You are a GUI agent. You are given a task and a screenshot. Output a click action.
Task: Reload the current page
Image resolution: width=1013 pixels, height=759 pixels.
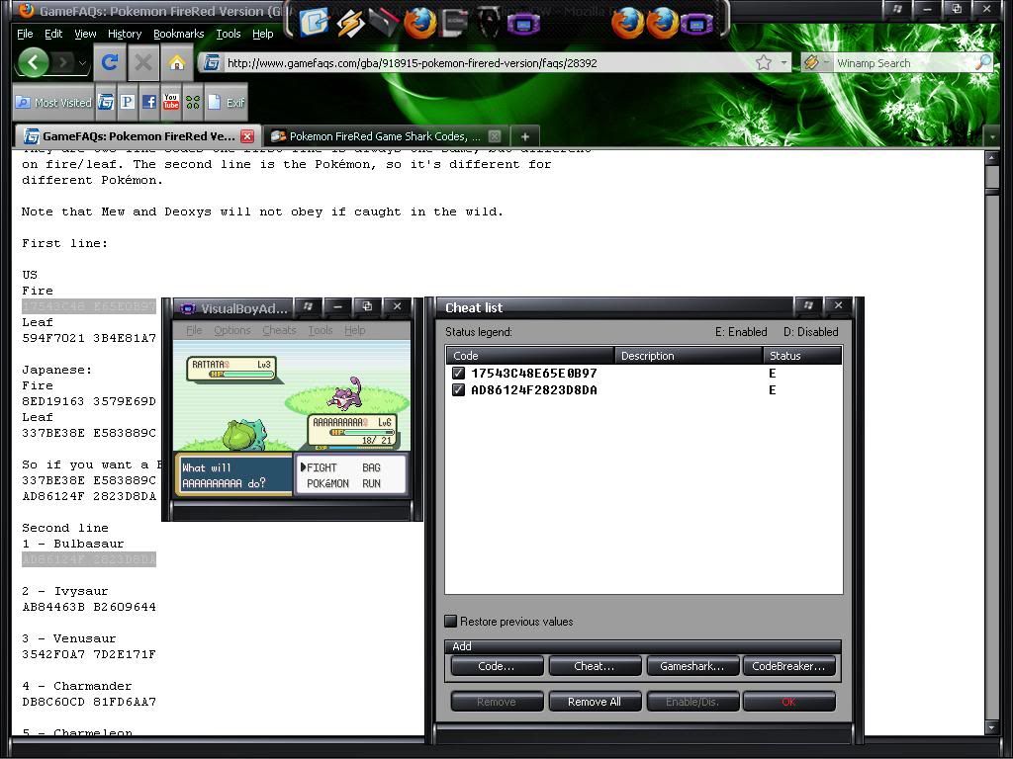click(110, 63)
